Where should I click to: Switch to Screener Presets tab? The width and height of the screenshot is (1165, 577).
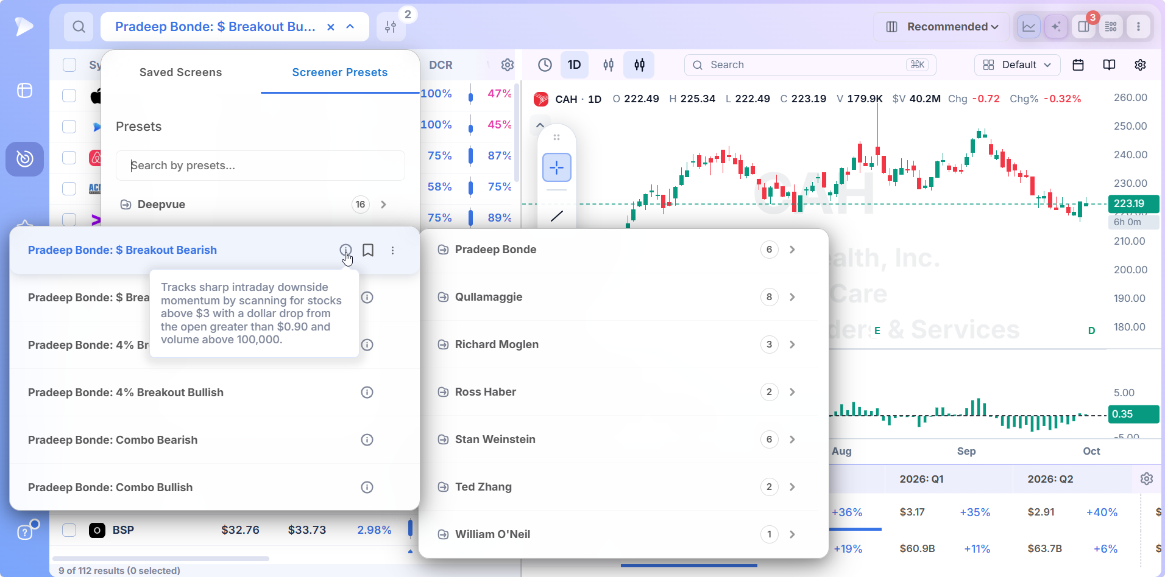pyautogui.click(x=340, y=72)
